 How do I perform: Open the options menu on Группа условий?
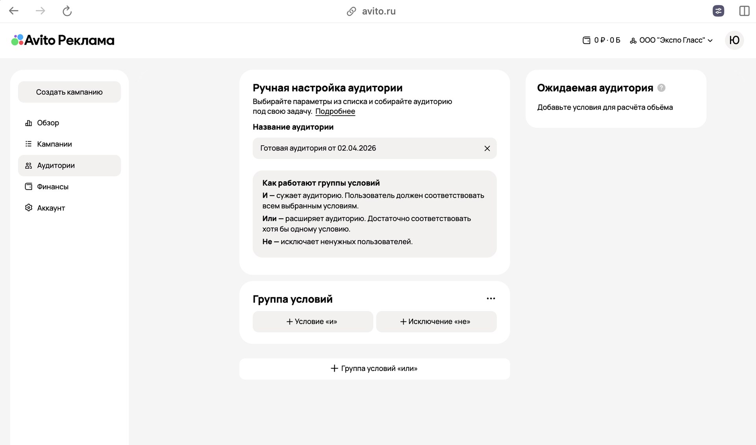(491, 299)
